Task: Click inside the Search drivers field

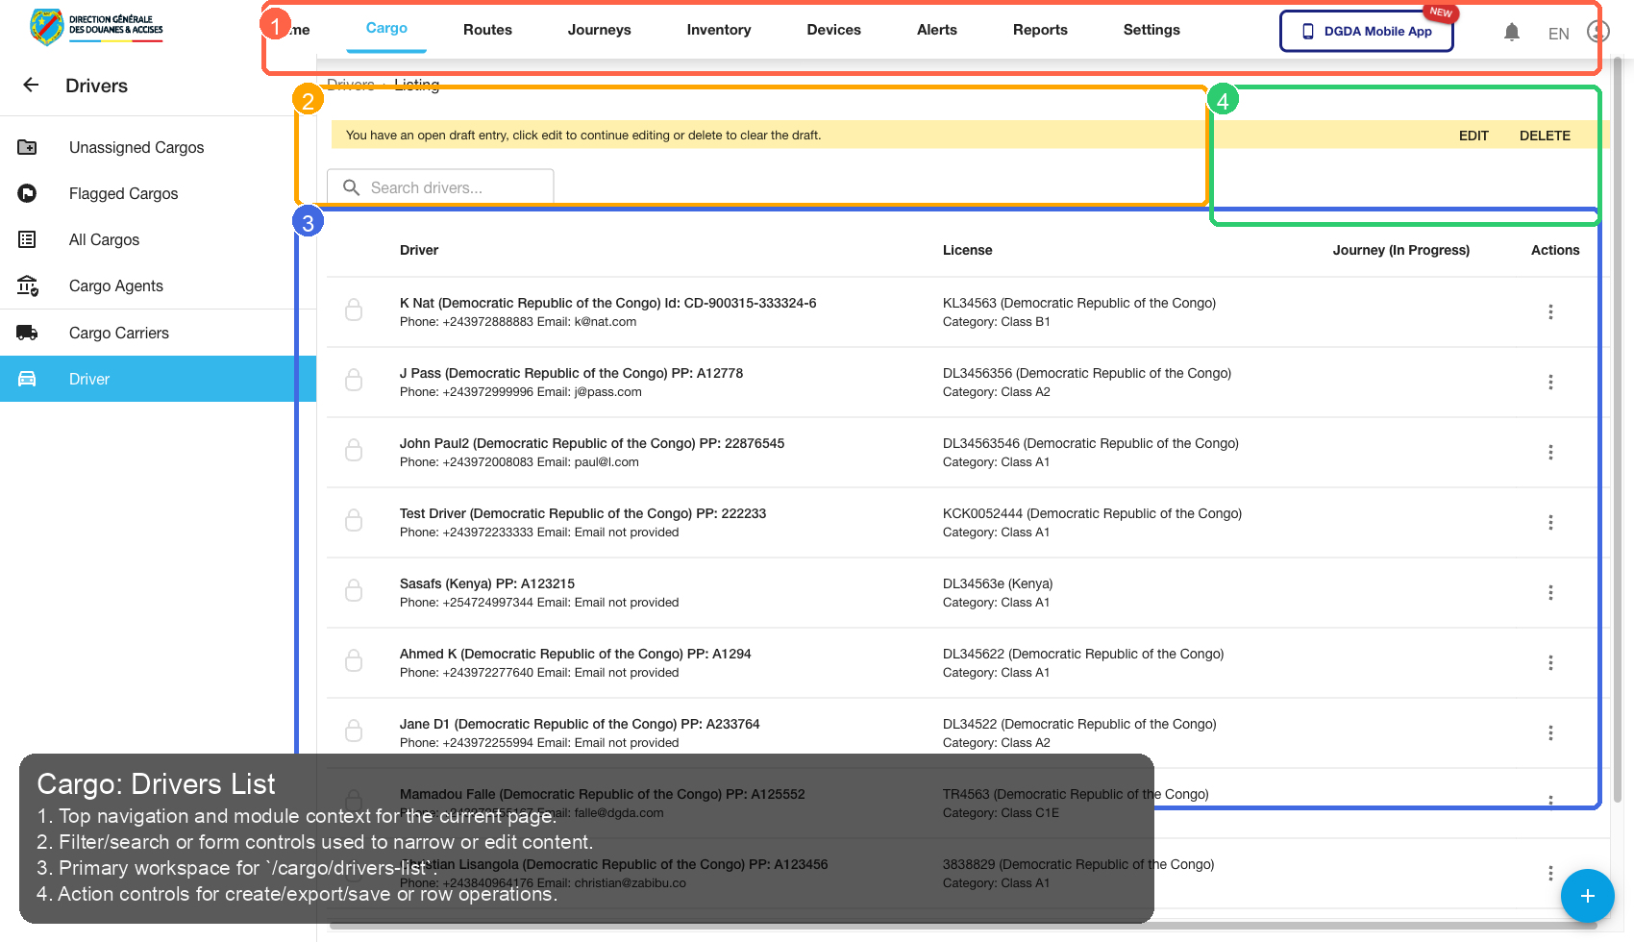Action: coord(442,186)
